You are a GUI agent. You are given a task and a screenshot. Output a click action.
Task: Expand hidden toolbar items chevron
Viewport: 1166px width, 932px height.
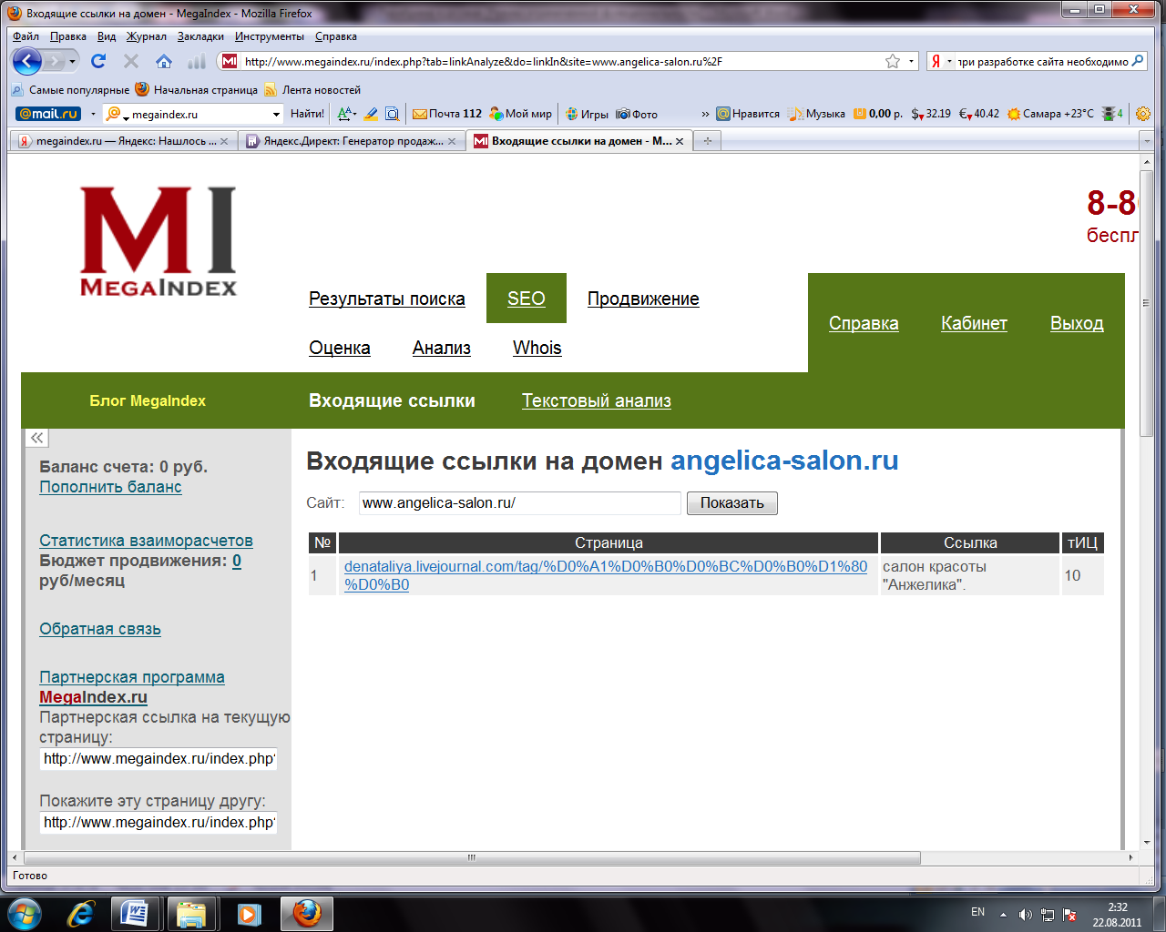(x=705, y=114)
